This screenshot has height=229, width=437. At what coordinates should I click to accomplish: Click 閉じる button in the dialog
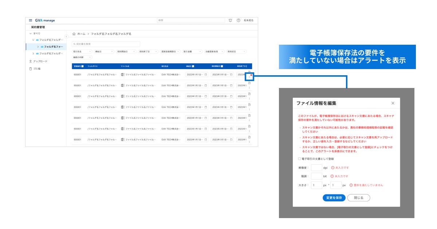click(x=359, y=198)
